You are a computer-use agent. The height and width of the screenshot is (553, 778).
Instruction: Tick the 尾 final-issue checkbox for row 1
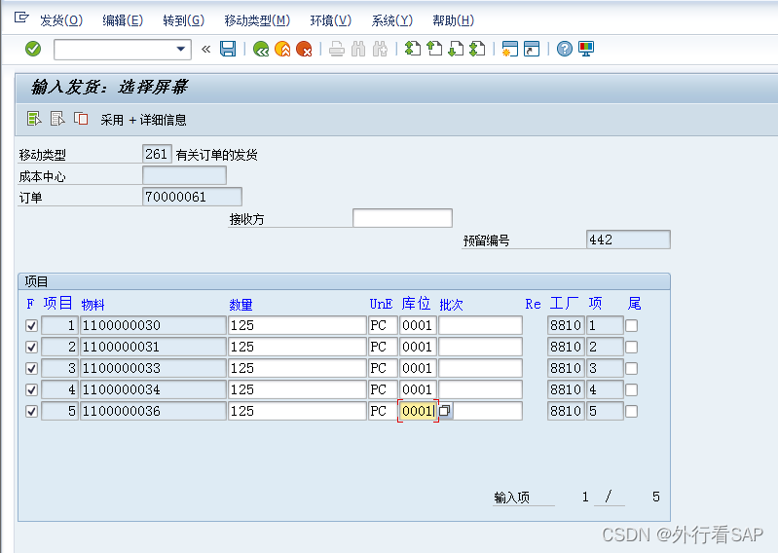point(631,326)
